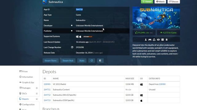This screenshot has height=110, width=197.
Task: Click the Unknown Worlds Entertainment developer value
Action: [90, 25]
